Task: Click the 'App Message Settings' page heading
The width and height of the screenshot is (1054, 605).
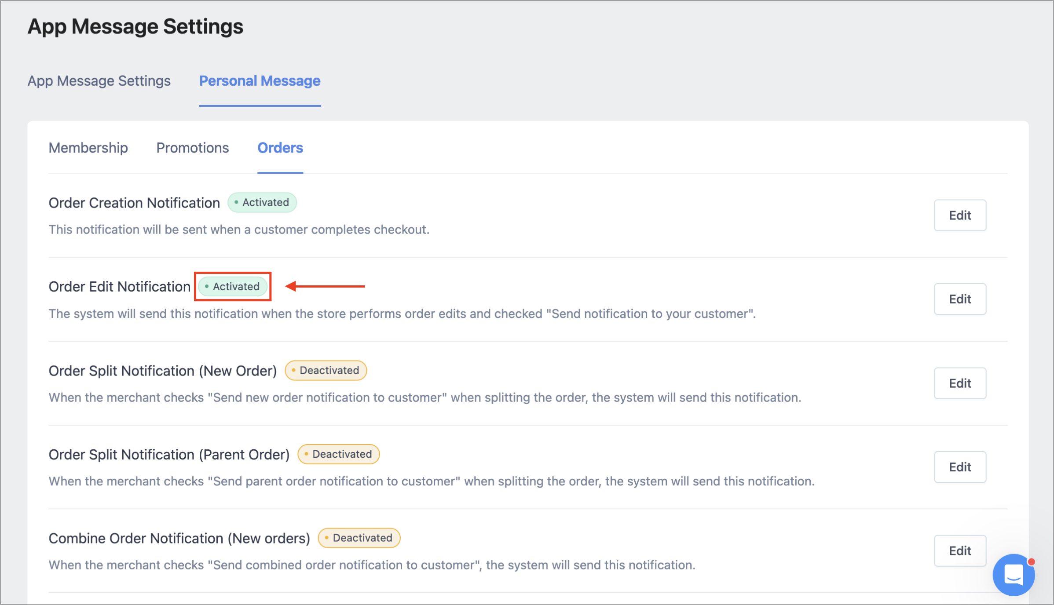Action: tap(135, 26)
